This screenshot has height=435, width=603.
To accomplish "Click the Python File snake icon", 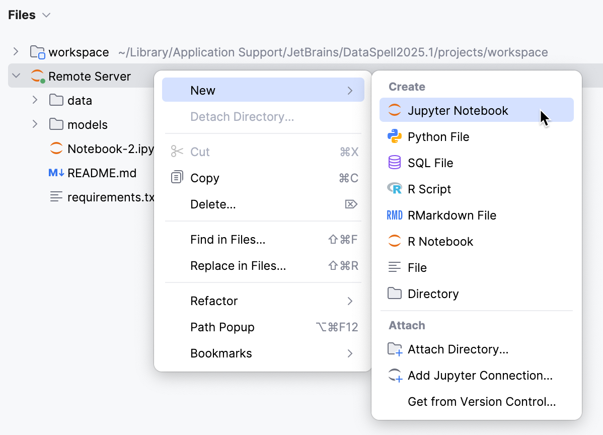I will (394, 136).
